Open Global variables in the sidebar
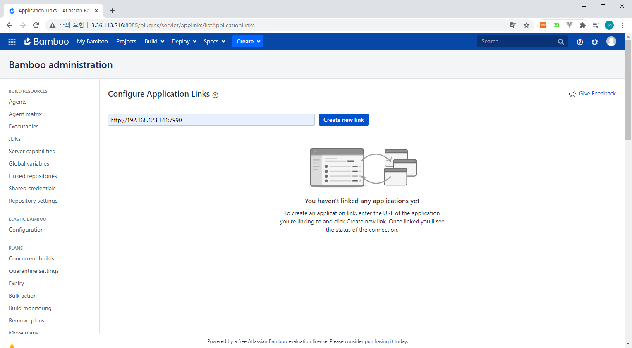632x348 pixels. tap(29, 163)
